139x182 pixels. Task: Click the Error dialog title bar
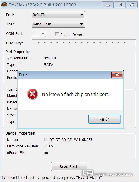coord(64,75)
